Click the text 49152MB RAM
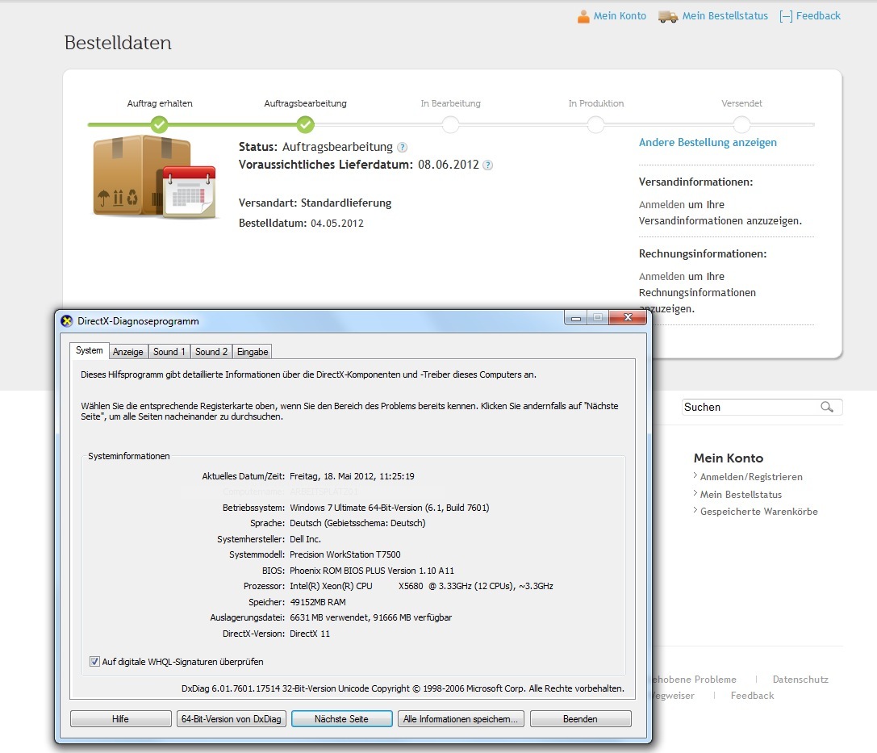 pos(318,602)
